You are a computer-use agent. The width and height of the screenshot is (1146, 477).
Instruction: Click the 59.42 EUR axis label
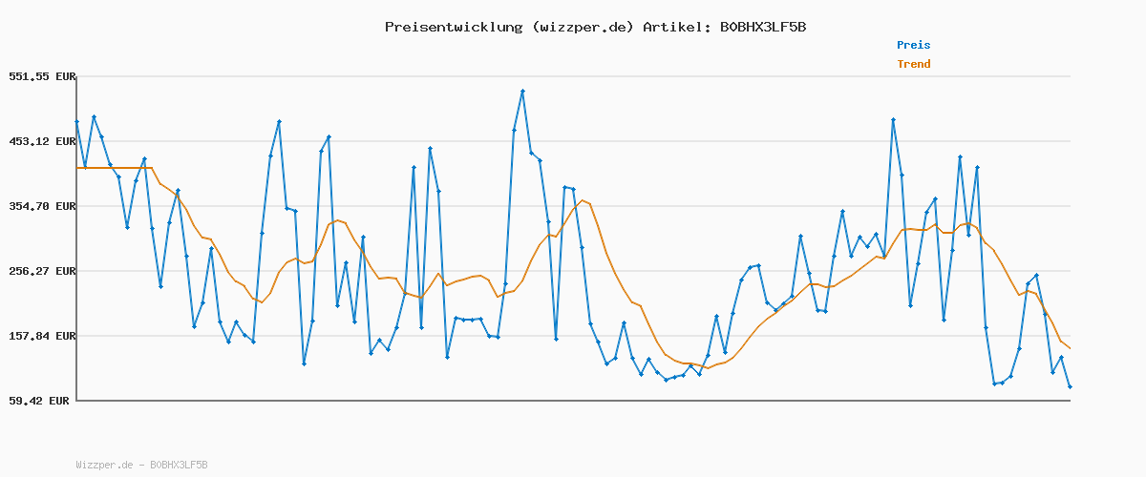pos(41,401)
